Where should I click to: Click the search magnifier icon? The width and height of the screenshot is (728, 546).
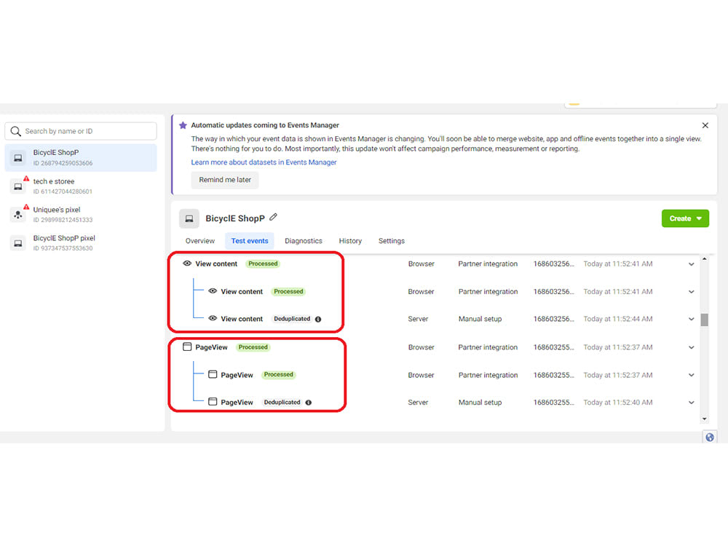pyautogui.click(x=16, y=131)
